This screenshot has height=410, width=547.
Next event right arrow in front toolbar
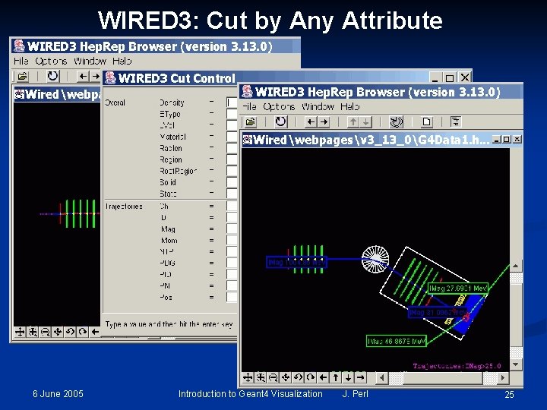[x=324, y=121]
